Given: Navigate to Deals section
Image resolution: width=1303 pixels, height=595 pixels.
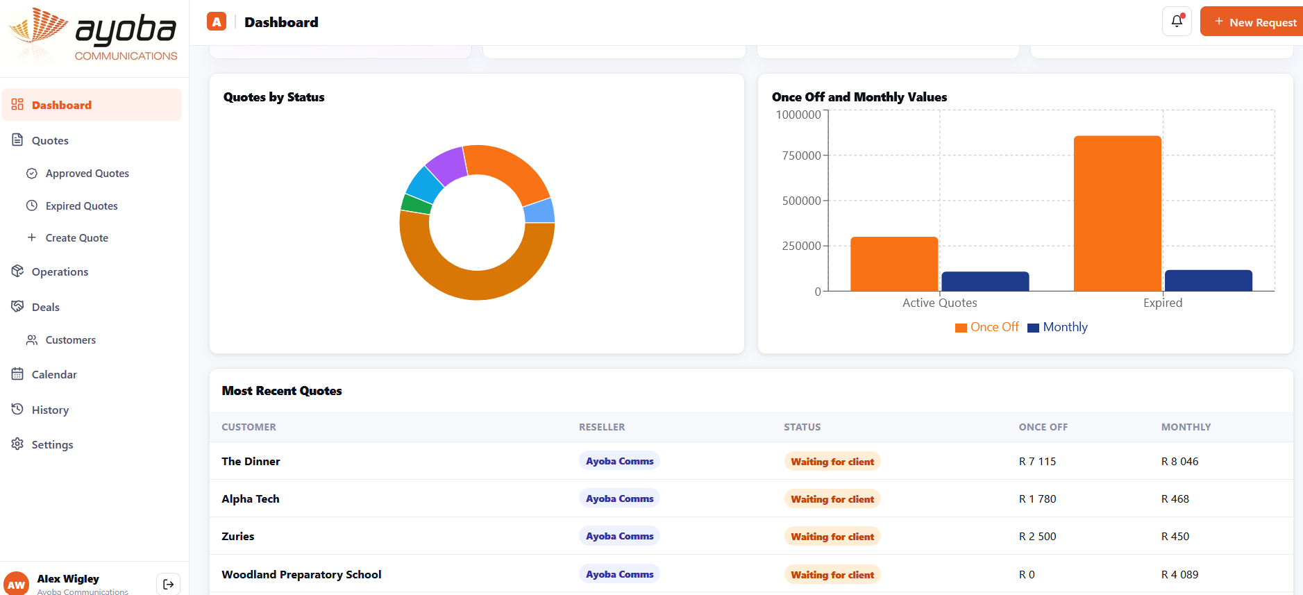Looking at the screenshot, I should pyautogui.click(x=46, y=307).
